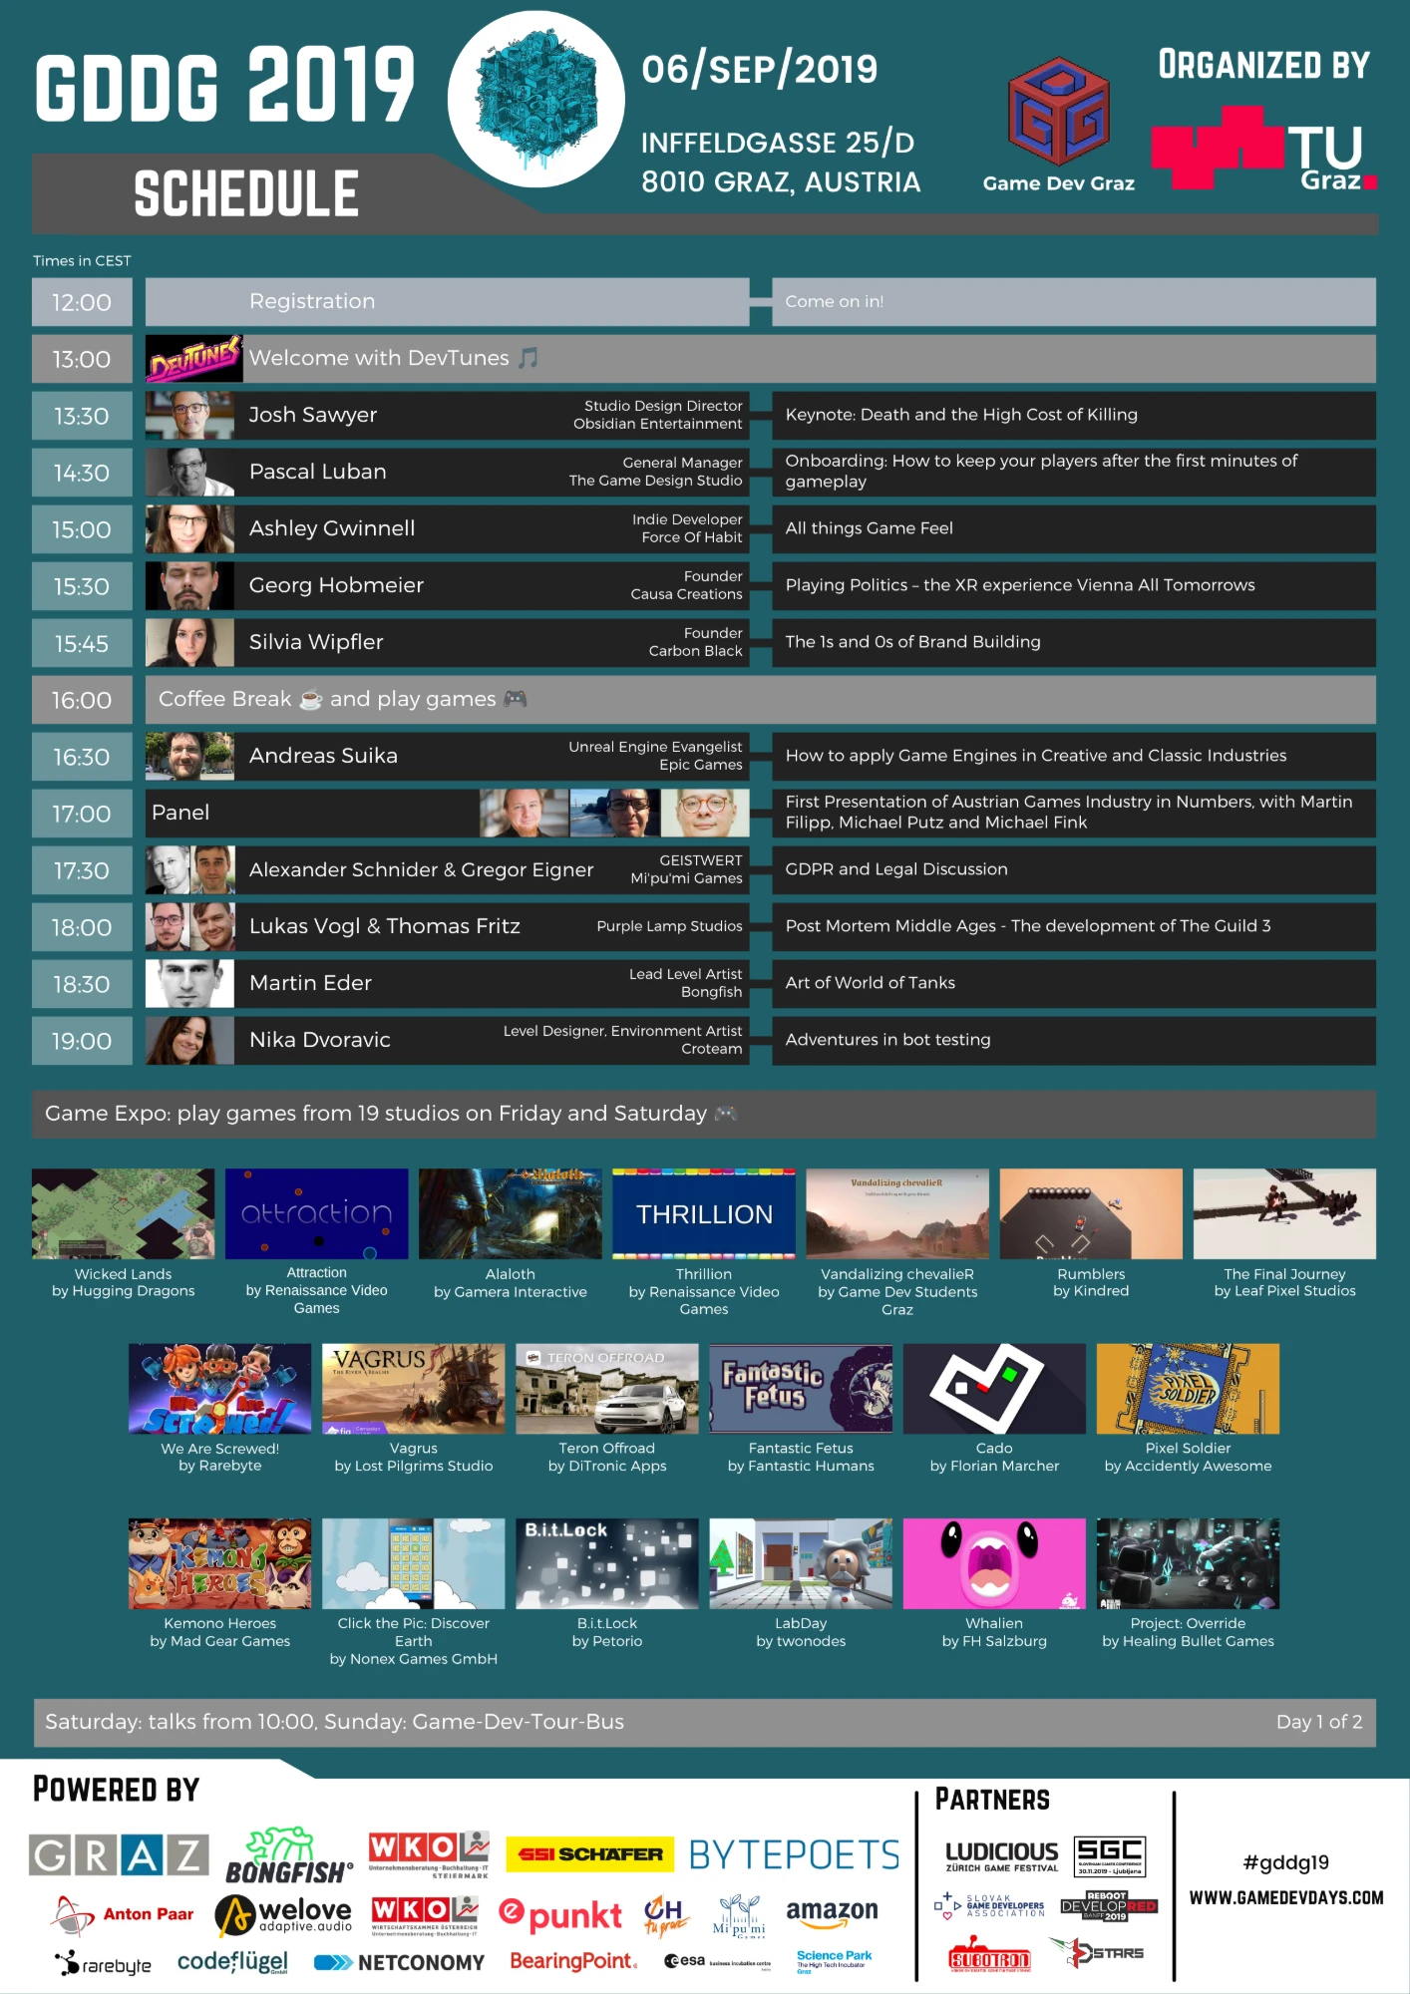Viewport: 1410px width, 1994px height.
Task: Click the 'GDPR and Legal Discussion' talk title
Action: click(896, 869)
